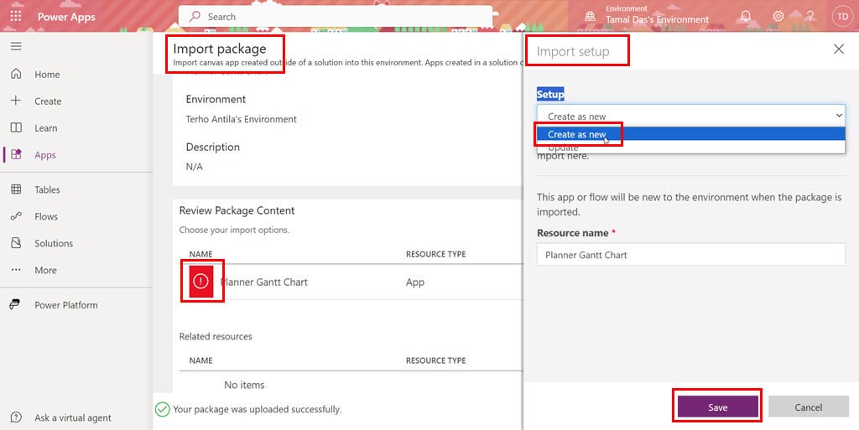
Task: Open Learn in navigation
Action: pos(45,128)
